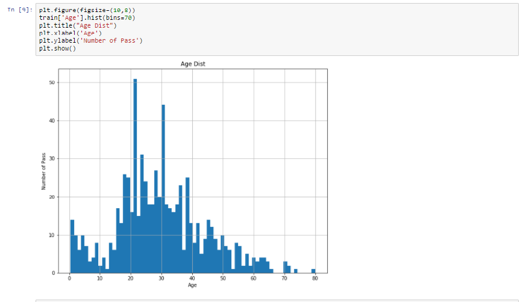526x302 pixels.
Task: Click the x-axis tick label 80
Action: tap(315, 278)
